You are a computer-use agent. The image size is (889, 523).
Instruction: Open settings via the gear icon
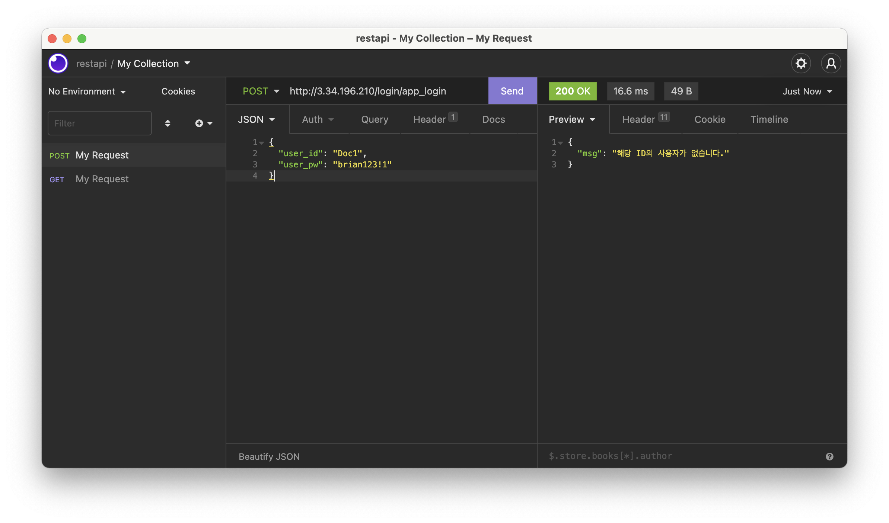[x=801, y=63]
